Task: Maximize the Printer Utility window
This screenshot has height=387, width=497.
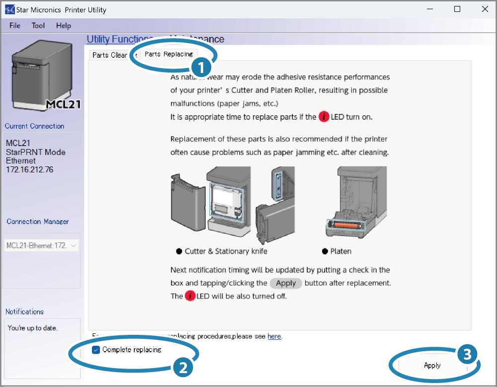Action: [x=457, y=9]
